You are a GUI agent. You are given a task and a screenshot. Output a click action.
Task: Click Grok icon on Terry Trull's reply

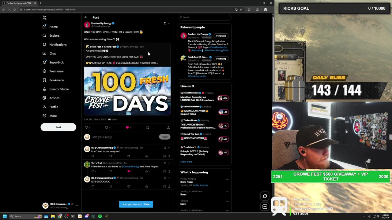[x=165, y=163]
